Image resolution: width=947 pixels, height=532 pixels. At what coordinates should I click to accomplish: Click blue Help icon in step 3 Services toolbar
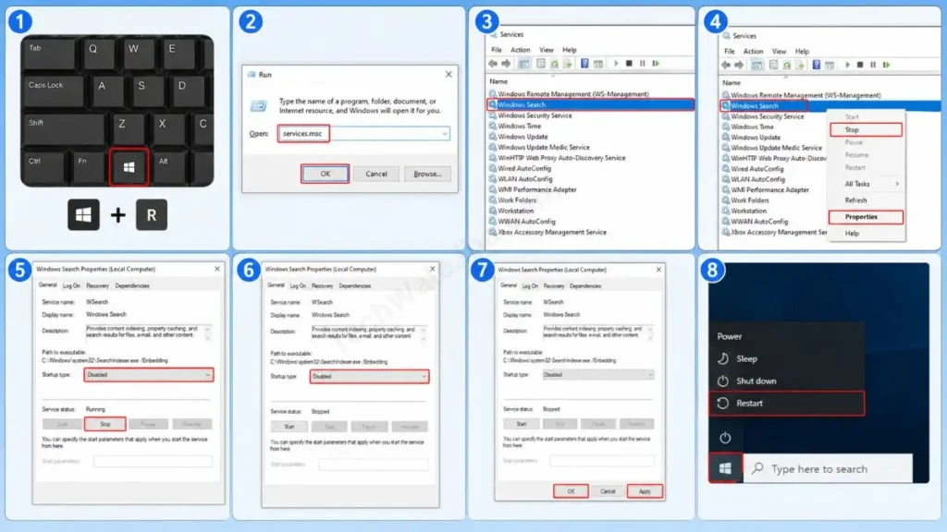pyautogui.click(x=584, y=64)
